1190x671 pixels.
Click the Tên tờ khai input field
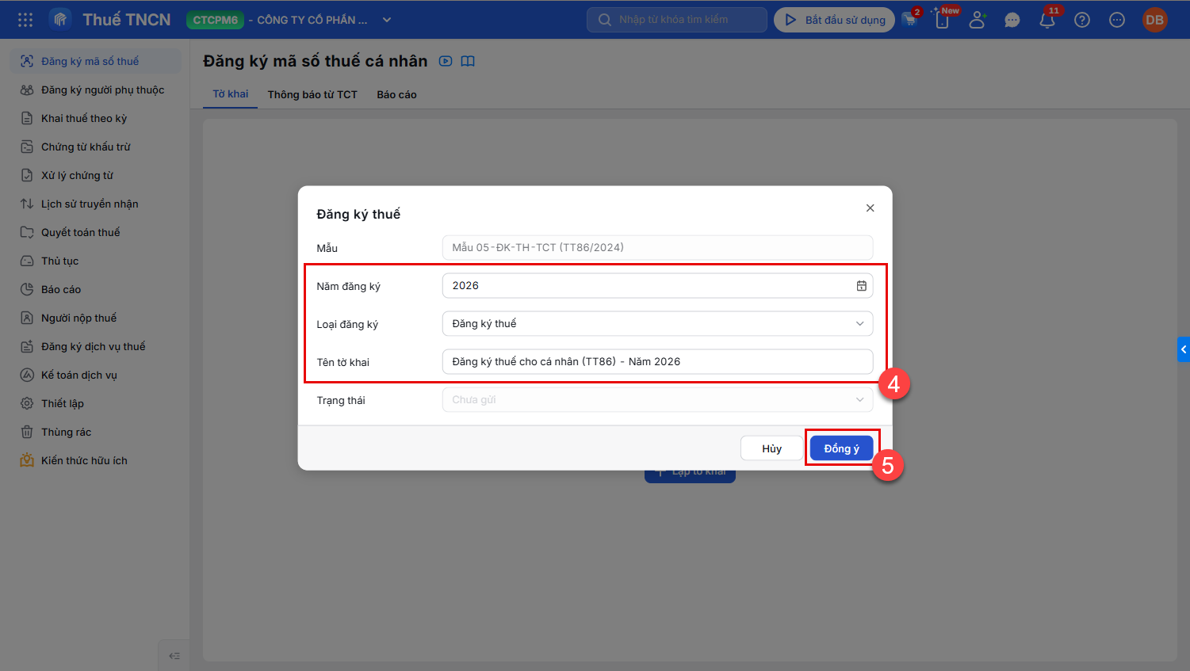tap(657, 362)
